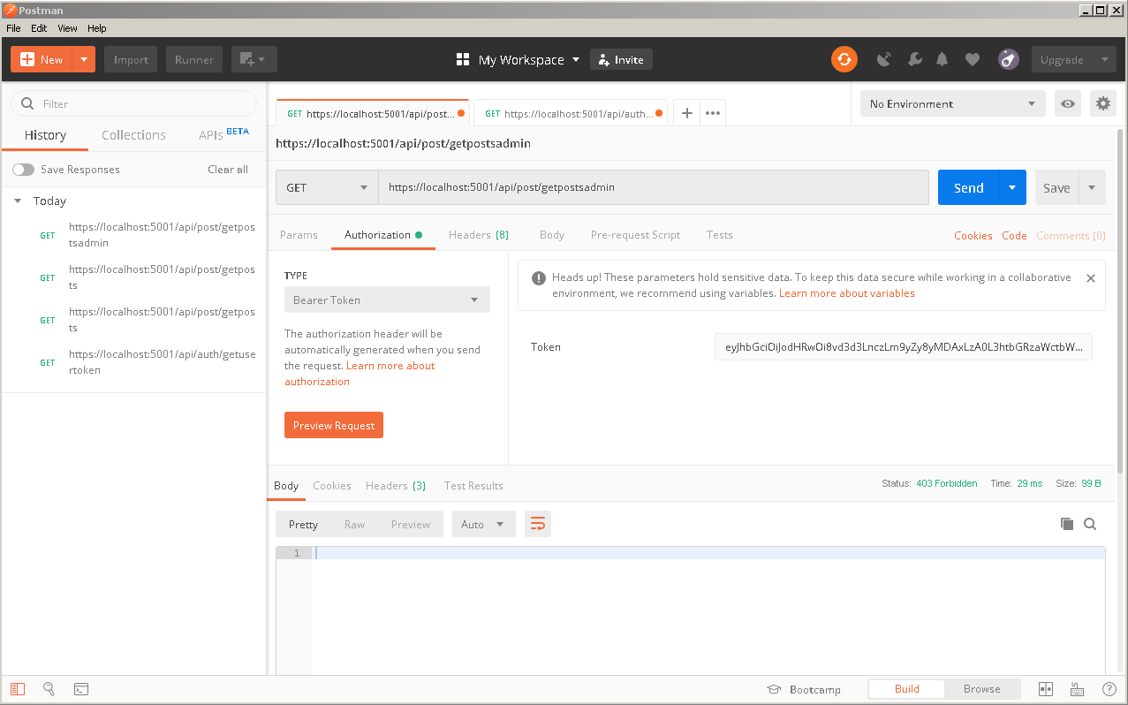1128x705 pixels.
Task: Open the Pre-request Script tab
Action: pyautogui.click(x=635, y=235)
